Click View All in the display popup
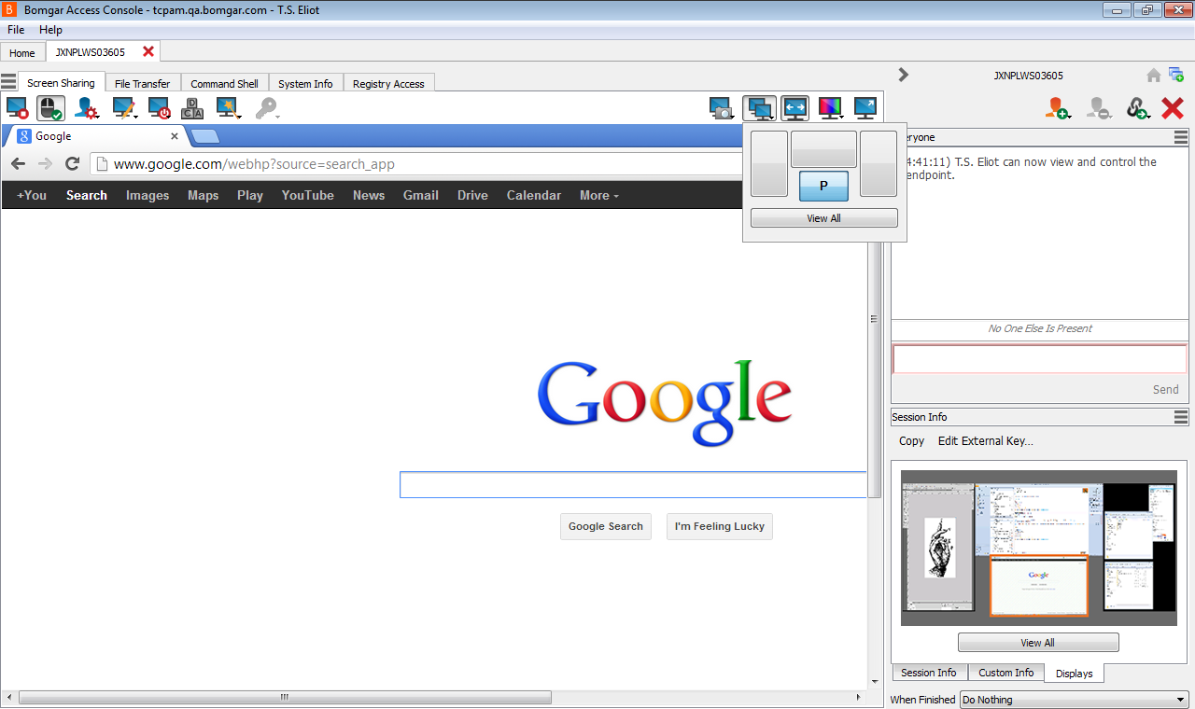This screenshot has width=1195, height=709. pos(823,218)
